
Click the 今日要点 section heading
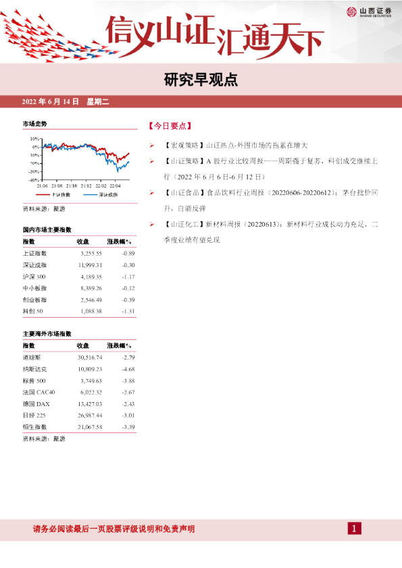coord(170,126)
